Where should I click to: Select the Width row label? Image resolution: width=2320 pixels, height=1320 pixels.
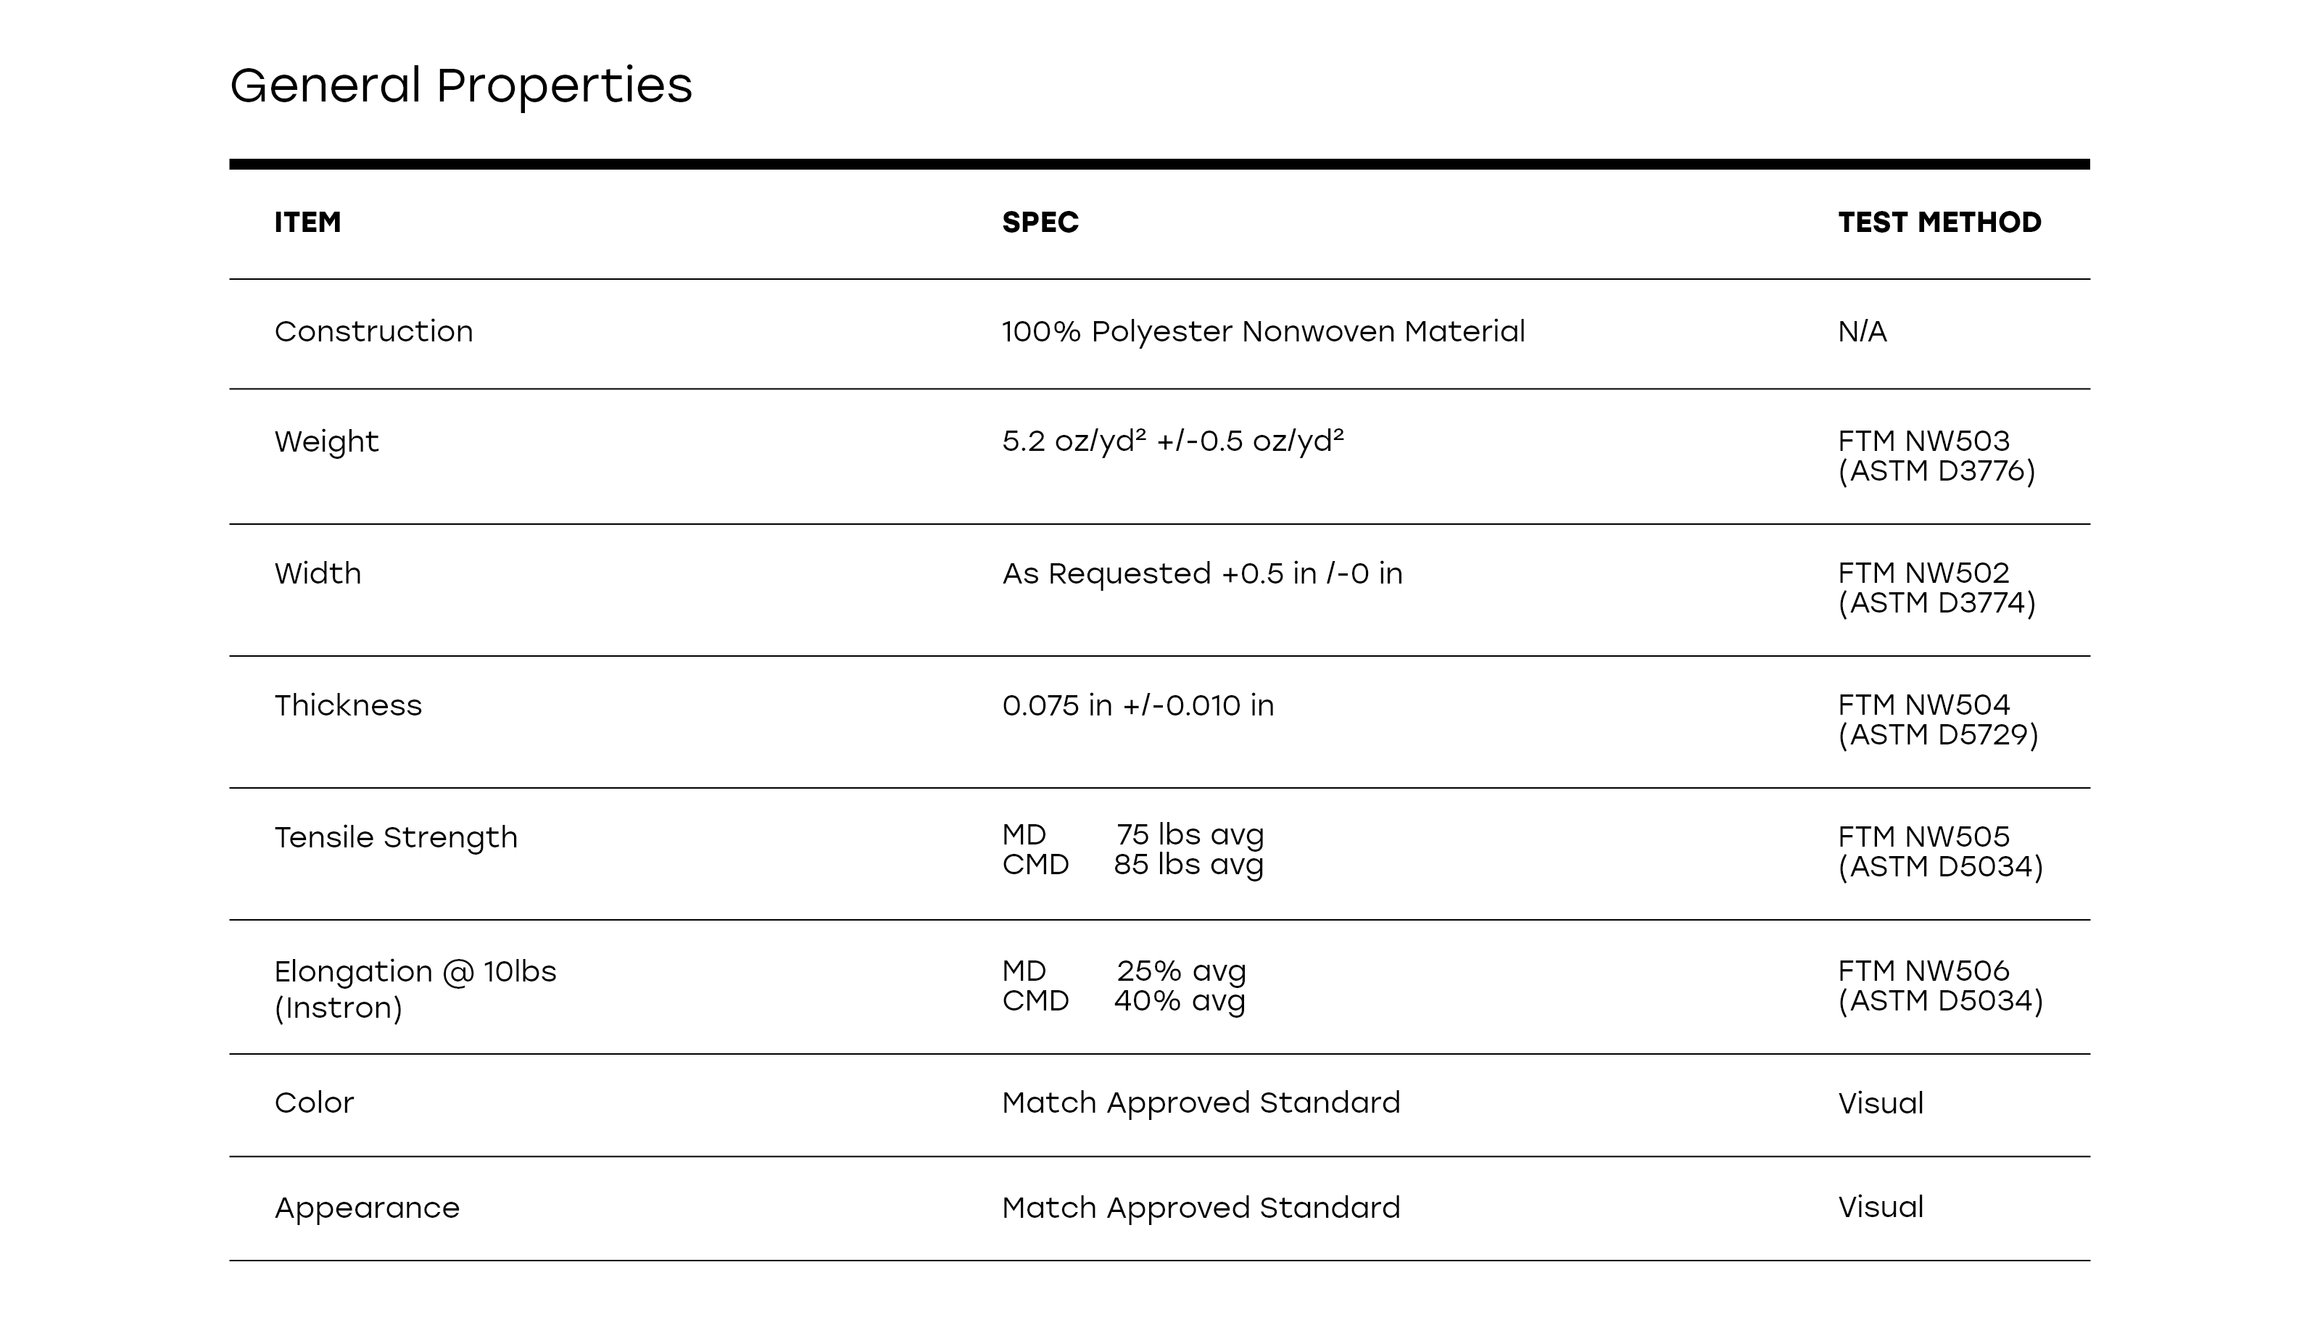click(x=318, y=574)
